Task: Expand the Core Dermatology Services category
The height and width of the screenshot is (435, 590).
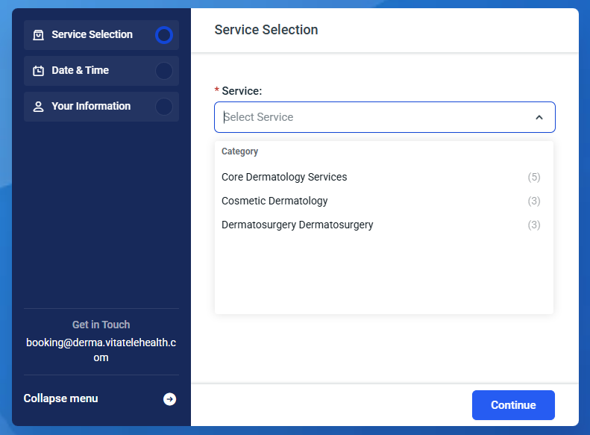Action: pyautogui.click(x=284, y=177)
